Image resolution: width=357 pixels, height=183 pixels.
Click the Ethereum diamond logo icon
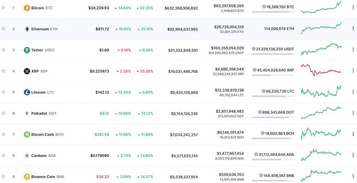pyautogui.click(x=27, y=29)
